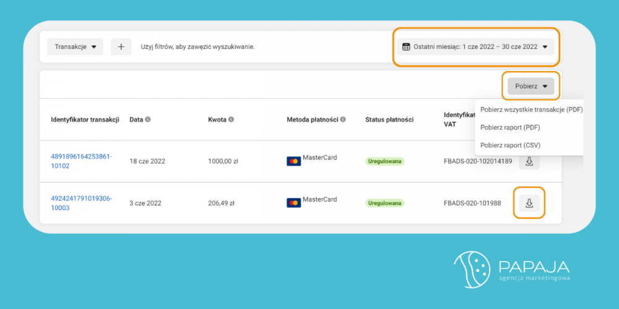Click the Status płatności column header
This screenshot has width=619, height=309.
click(389, 120)
